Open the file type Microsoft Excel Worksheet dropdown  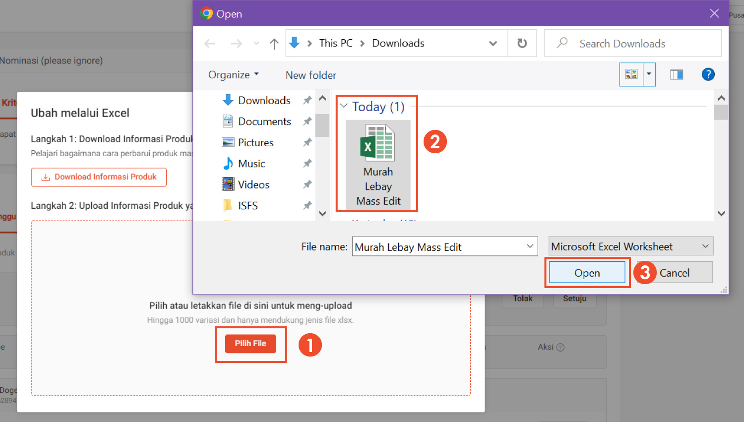(630, 246)
